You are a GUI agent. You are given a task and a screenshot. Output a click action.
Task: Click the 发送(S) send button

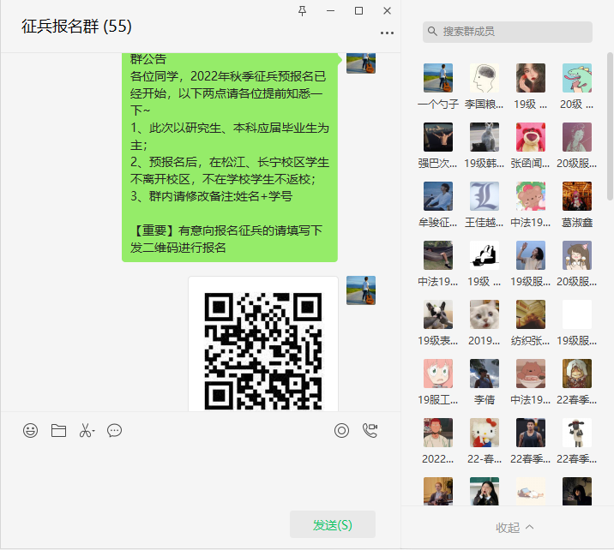[x=332, y=524]
